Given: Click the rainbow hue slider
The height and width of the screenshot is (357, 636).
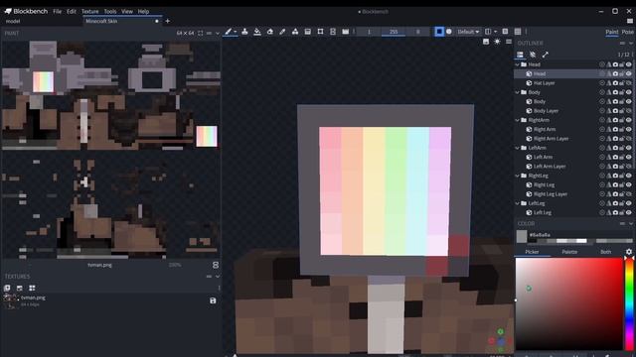Looking at the screenshot, I should pyautogui.click(x=629, y=303).
